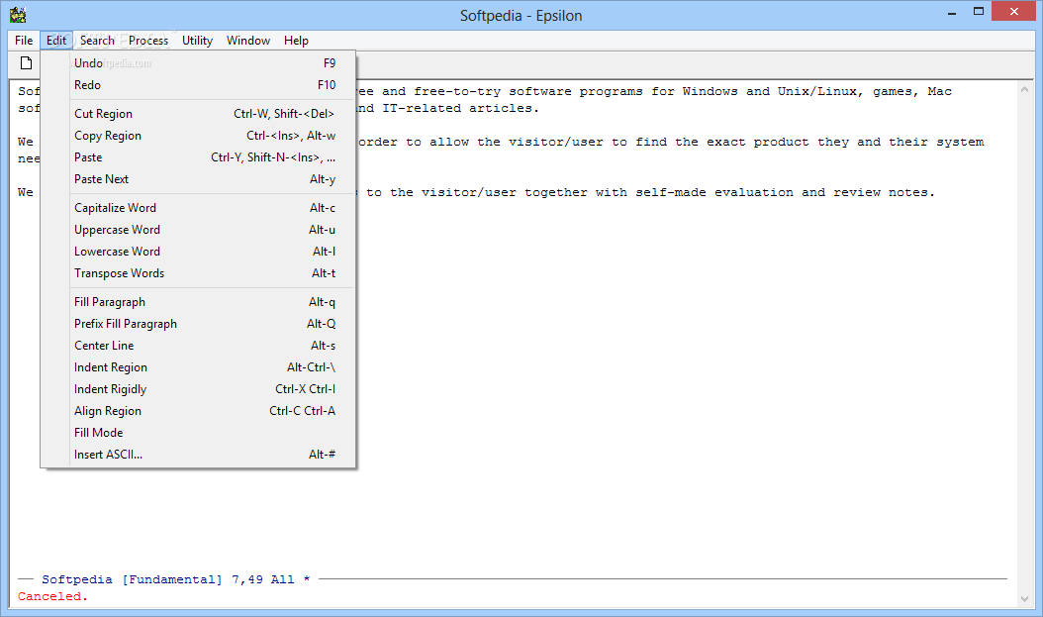Choose Uppercase Word
This screenshot has height=617, width=1043.
pos(198,230)
